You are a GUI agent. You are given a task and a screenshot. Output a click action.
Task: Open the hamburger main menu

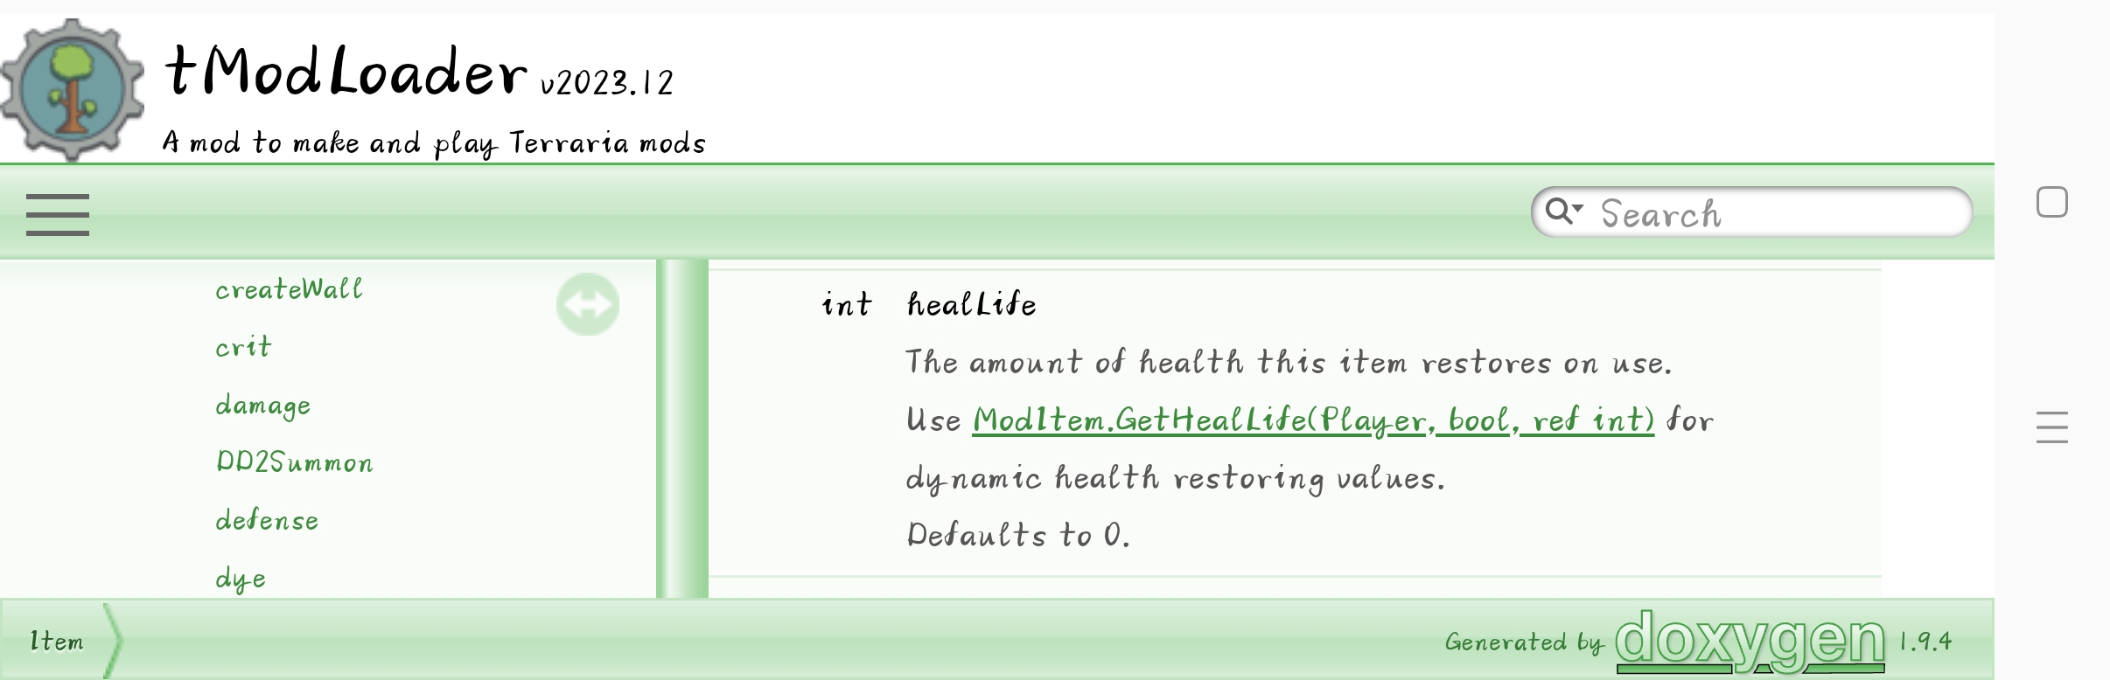[x=58, y=215]
